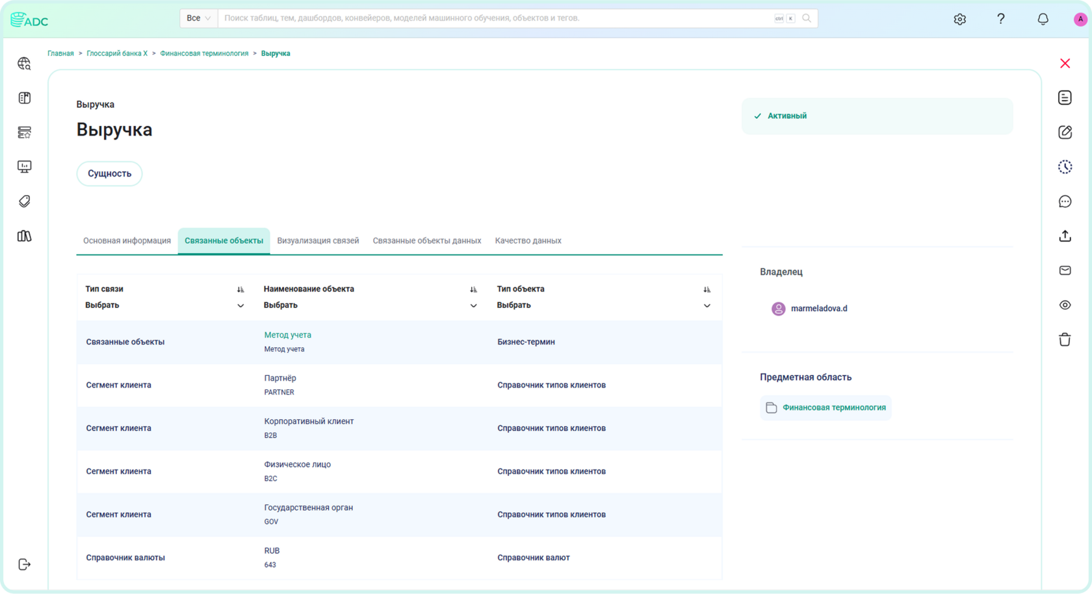
Task: Open the Визуализация связей tab
Action: 318,241
